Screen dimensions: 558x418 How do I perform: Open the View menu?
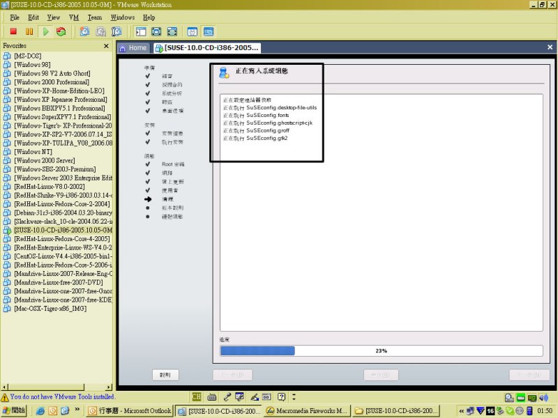click(54, 17)
